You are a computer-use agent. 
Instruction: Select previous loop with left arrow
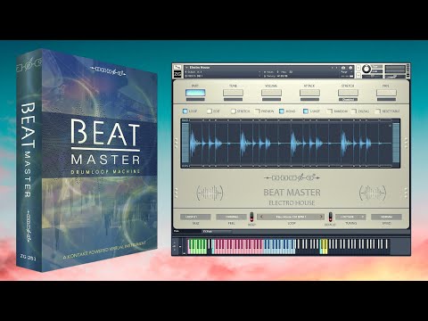tap(261, 217)
